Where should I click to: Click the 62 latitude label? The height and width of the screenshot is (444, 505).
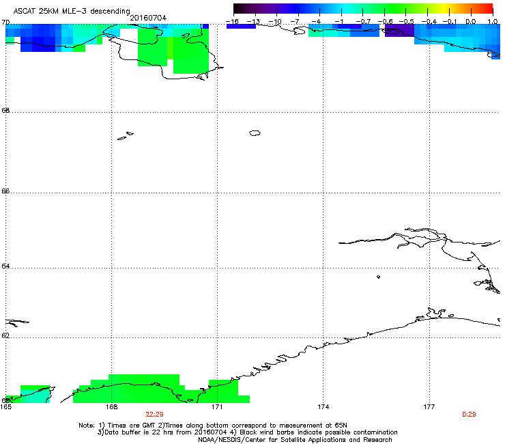click(5, 335)
